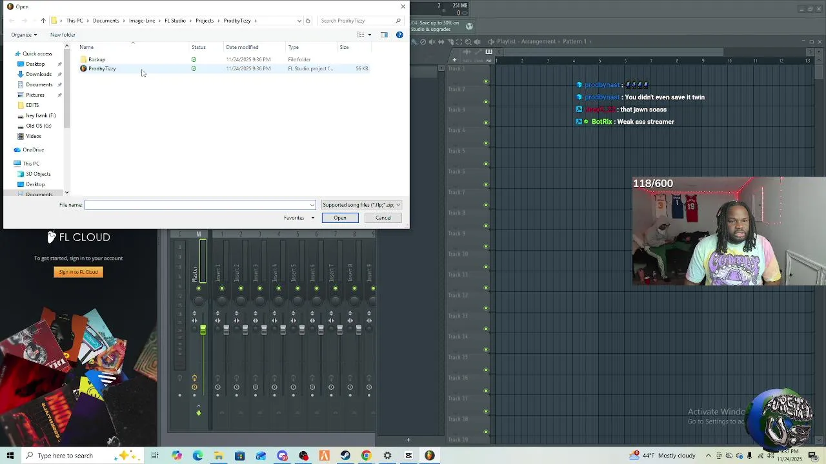Mute Track 8 in the playlist
Screen dimensions: 826x464
486,226
